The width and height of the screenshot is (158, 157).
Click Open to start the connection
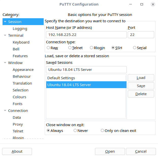[x=110, y=151]
